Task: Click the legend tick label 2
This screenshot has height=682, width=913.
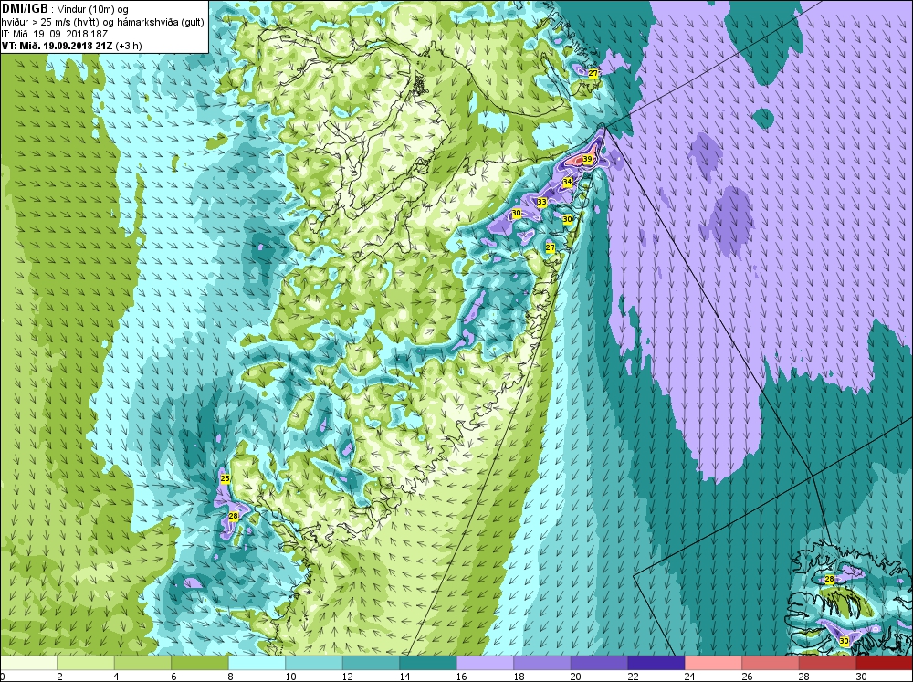Action: point(59,677)
